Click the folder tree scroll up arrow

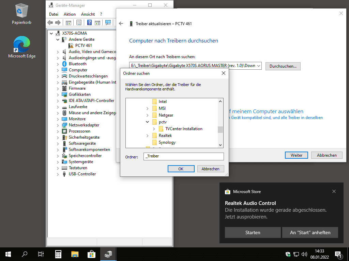coord(221,101)
